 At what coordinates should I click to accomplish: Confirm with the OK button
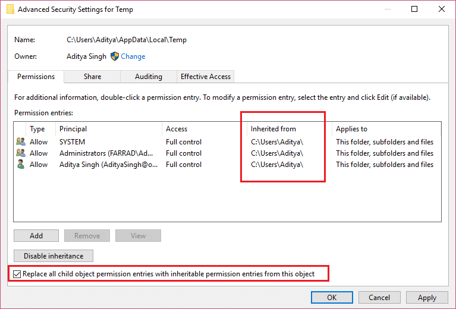tap(332, 298)
